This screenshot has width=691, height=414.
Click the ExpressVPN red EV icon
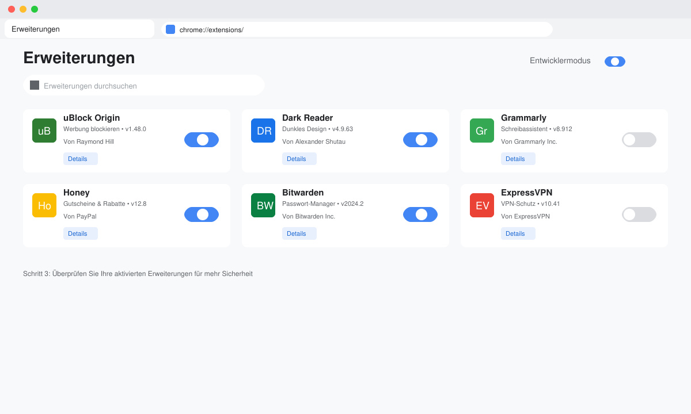pyautogui.click(x=482, y=205)
